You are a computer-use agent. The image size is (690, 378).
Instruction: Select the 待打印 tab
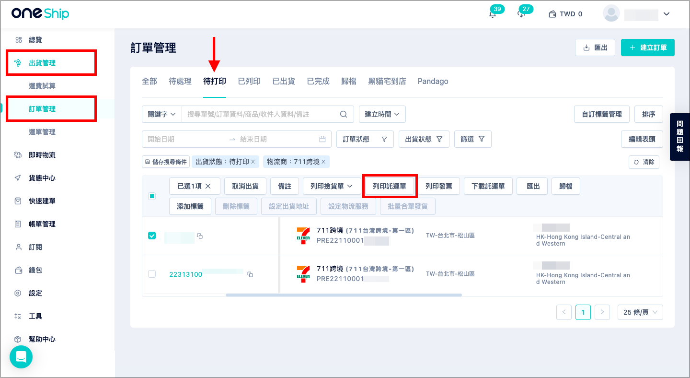pyautogui.click(x=215, y=81)
